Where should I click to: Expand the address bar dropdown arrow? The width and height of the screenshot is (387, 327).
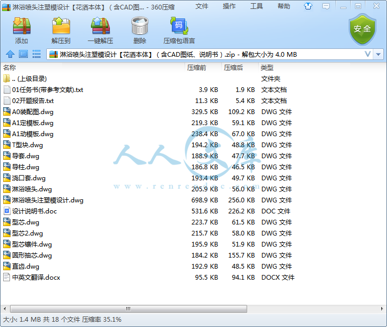[x=379, y=54]
